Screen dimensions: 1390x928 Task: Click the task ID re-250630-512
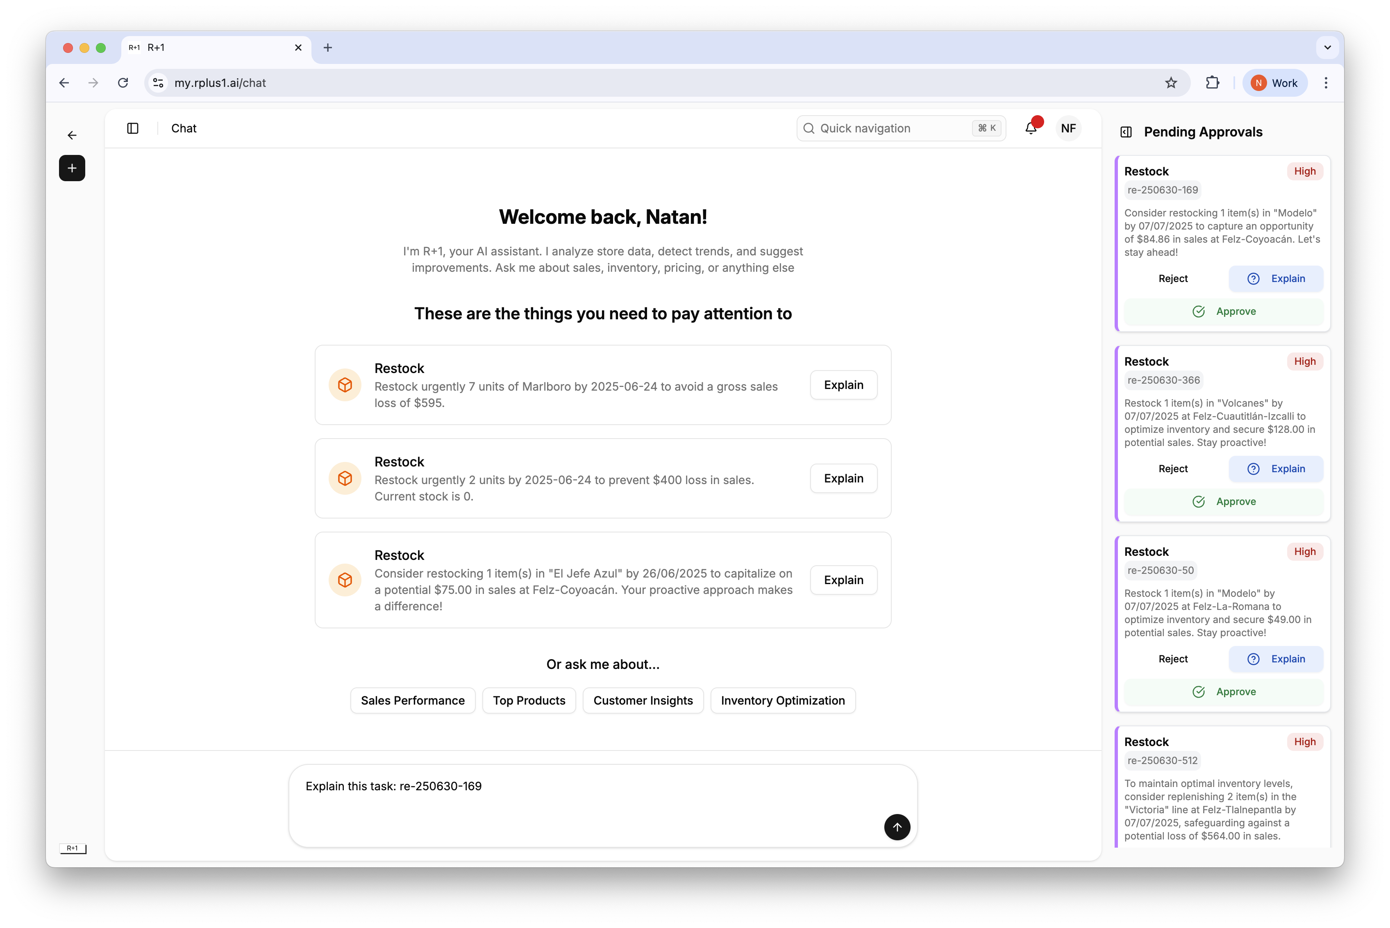click(1162, 760)
